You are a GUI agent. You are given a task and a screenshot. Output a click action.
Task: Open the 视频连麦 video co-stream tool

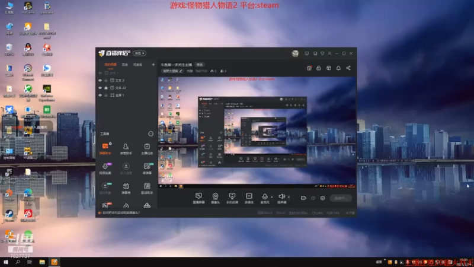pos(105,169)
